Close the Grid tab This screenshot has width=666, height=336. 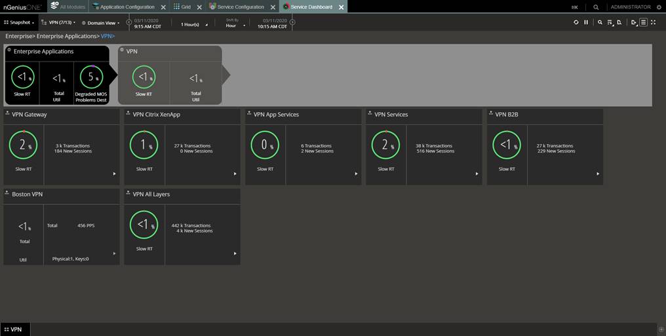(199, 7)
